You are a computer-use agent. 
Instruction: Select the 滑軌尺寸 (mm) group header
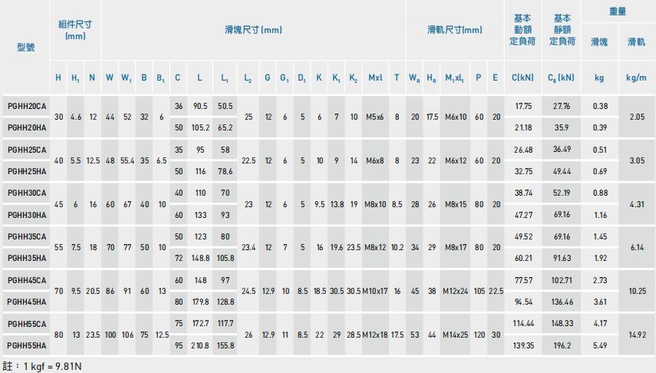[454, 30]
